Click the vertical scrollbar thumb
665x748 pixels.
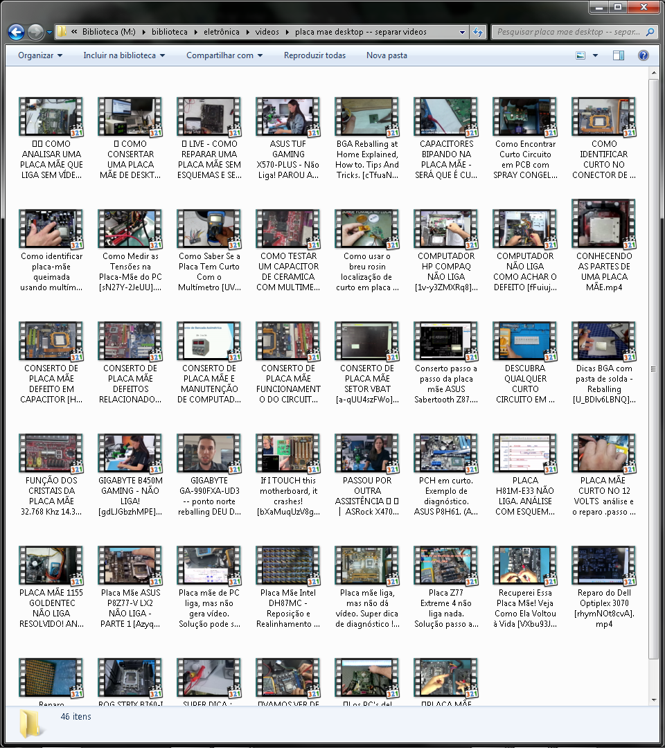coord(653,370)
